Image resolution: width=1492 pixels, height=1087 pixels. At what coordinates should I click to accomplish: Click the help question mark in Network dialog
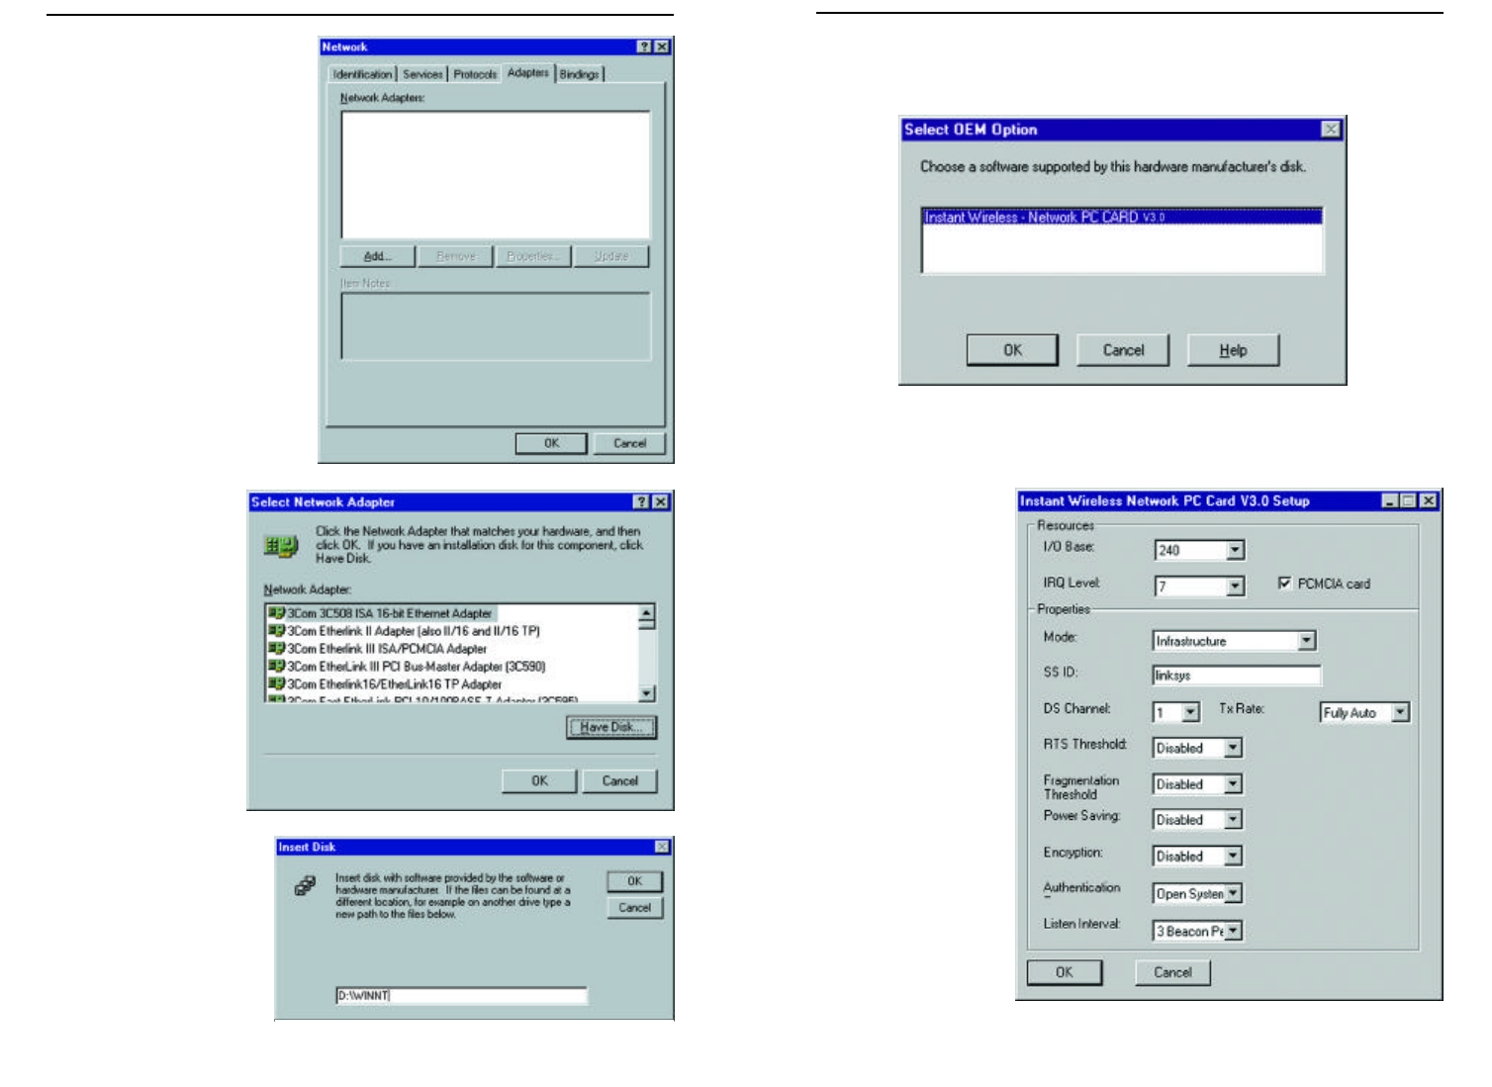[644, 46]
